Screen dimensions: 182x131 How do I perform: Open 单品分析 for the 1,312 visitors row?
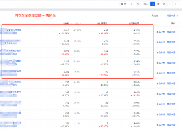click(x=161, y=63)
